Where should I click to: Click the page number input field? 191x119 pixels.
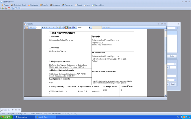coord(39,28)
